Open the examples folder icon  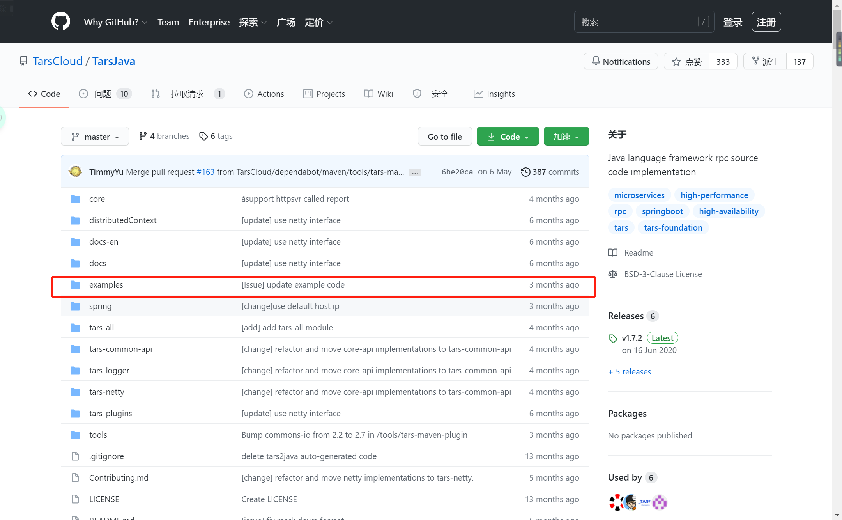(75, 285)
